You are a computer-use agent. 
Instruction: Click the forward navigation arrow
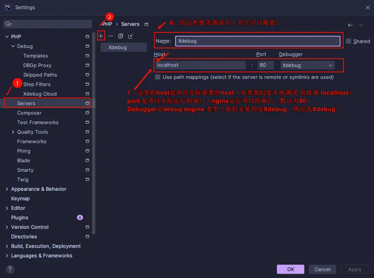(360, 25)
